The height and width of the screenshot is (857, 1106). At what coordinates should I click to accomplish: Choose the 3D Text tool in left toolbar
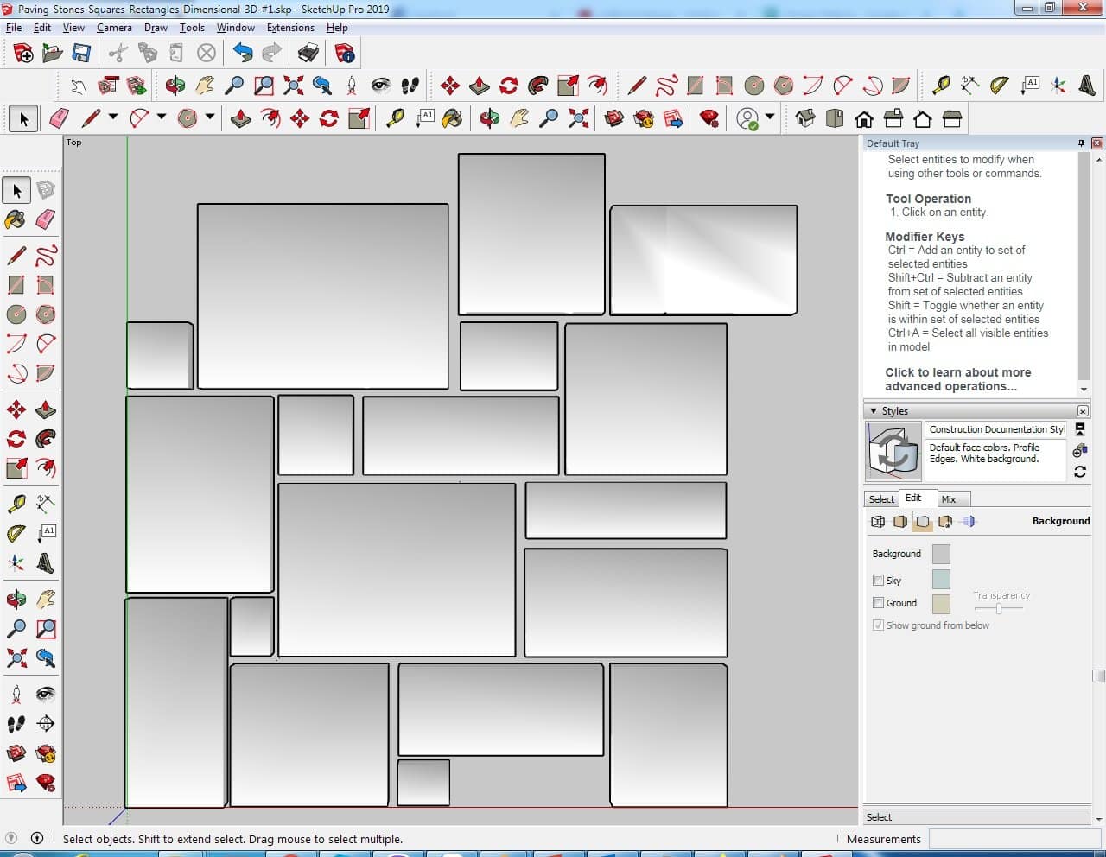[46, 563]
